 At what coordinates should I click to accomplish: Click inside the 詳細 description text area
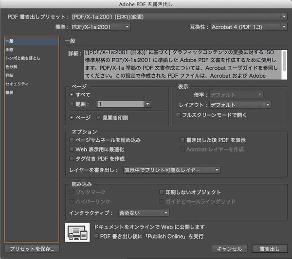[183, 65]
